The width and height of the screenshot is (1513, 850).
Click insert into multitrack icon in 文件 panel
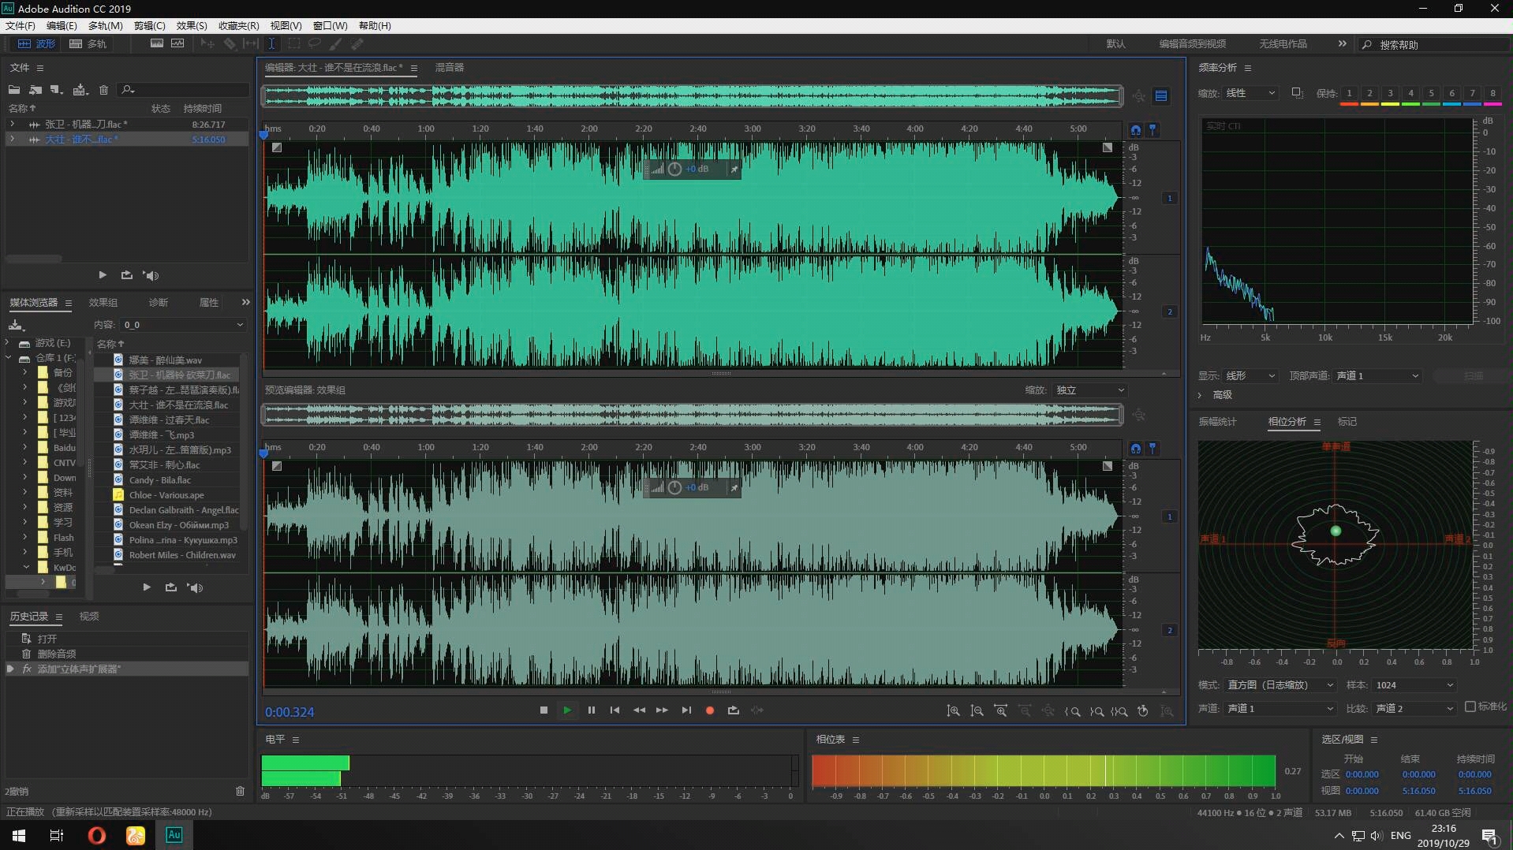click(x=80, y=90)
